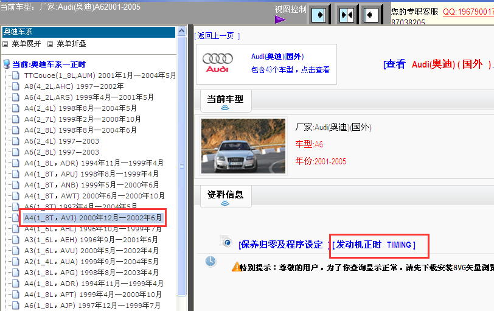Viewport: 494px width, 311px height.
Task: Click page icon beside A6(2_4L) 1997—2003
Action: point(15,141)
